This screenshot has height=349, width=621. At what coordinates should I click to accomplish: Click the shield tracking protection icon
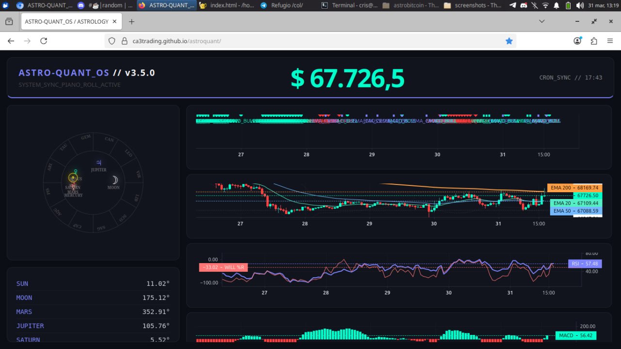tap(112, 41)
